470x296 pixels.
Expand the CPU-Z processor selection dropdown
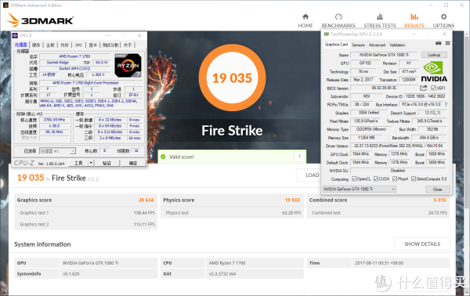57,151
